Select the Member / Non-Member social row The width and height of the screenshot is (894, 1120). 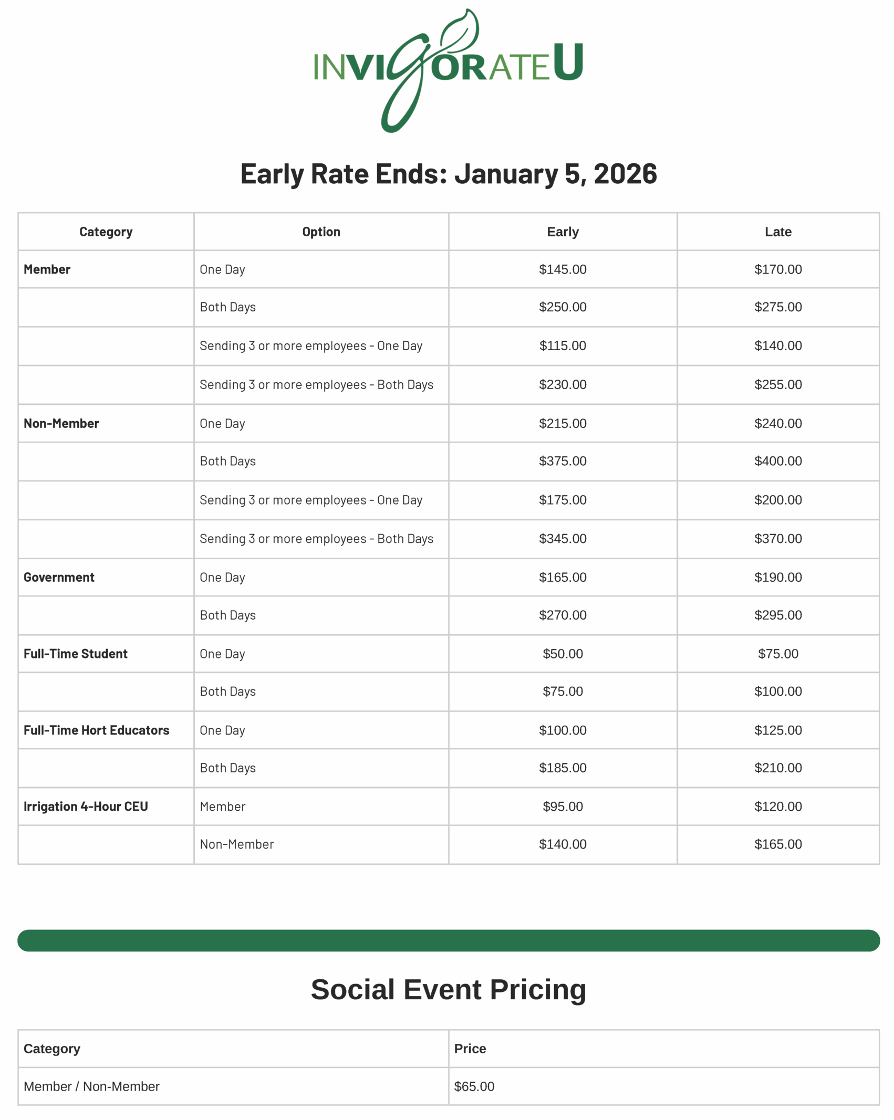(x=91, y=1086)
